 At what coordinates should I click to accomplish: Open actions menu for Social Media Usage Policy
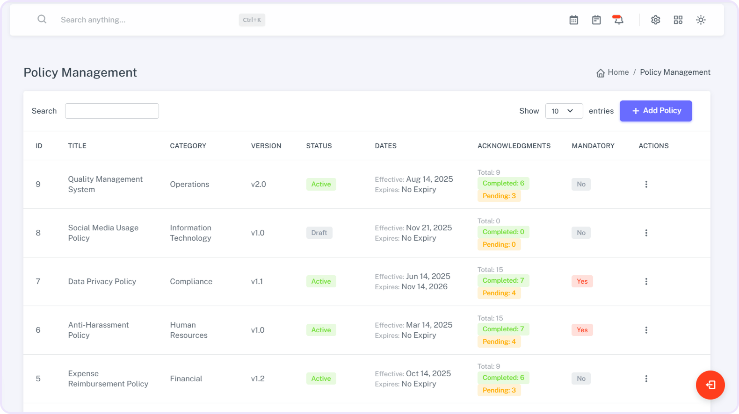coord(646,233)
